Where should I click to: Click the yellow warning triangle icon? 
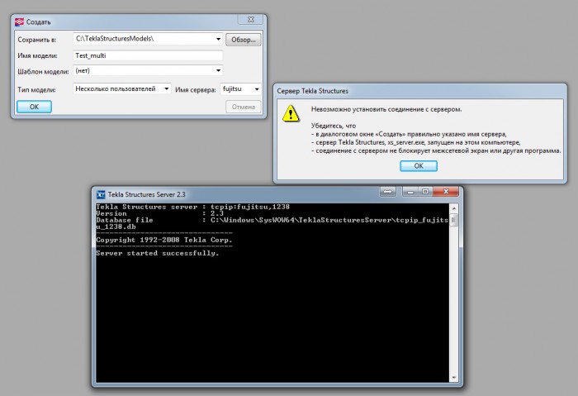(x=291, y=113)
